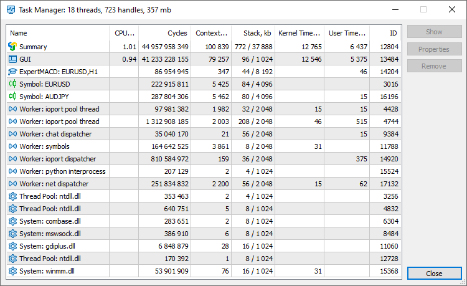Click the gdiplus.dll system gear icon
The height and width of the screenshot is (286, 467).
12,246
